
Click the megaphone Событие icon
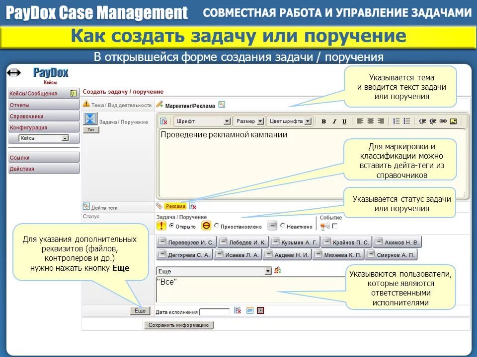pyautogui.click(x=324, y=226)
